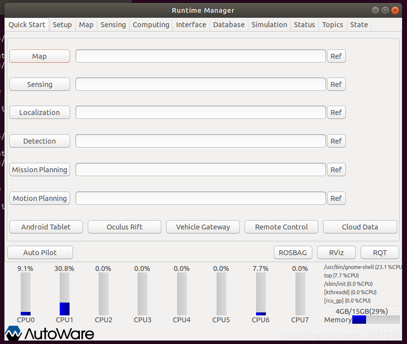This screenshot has width=407, height=344.
Task: Browse Ref for Localization file
Action: 336,112
